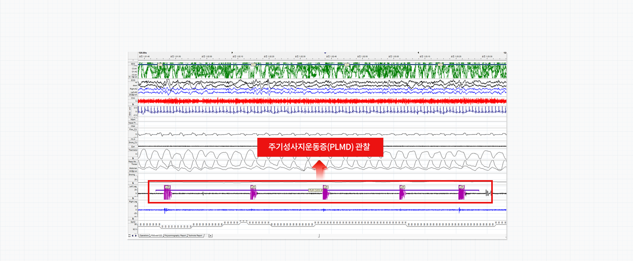Image resolution: width=633 pixels, height=261 pixels.
Task: Select the PSG-std1222 tab
Action: 156,235
